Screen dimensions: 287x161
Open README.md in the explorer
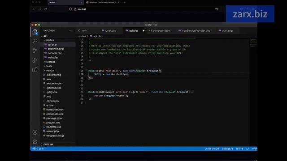coord(54,127)
